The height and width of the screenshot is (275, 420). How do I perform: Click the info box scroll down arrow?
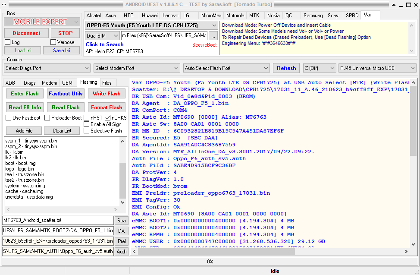[x=412, y=51]
